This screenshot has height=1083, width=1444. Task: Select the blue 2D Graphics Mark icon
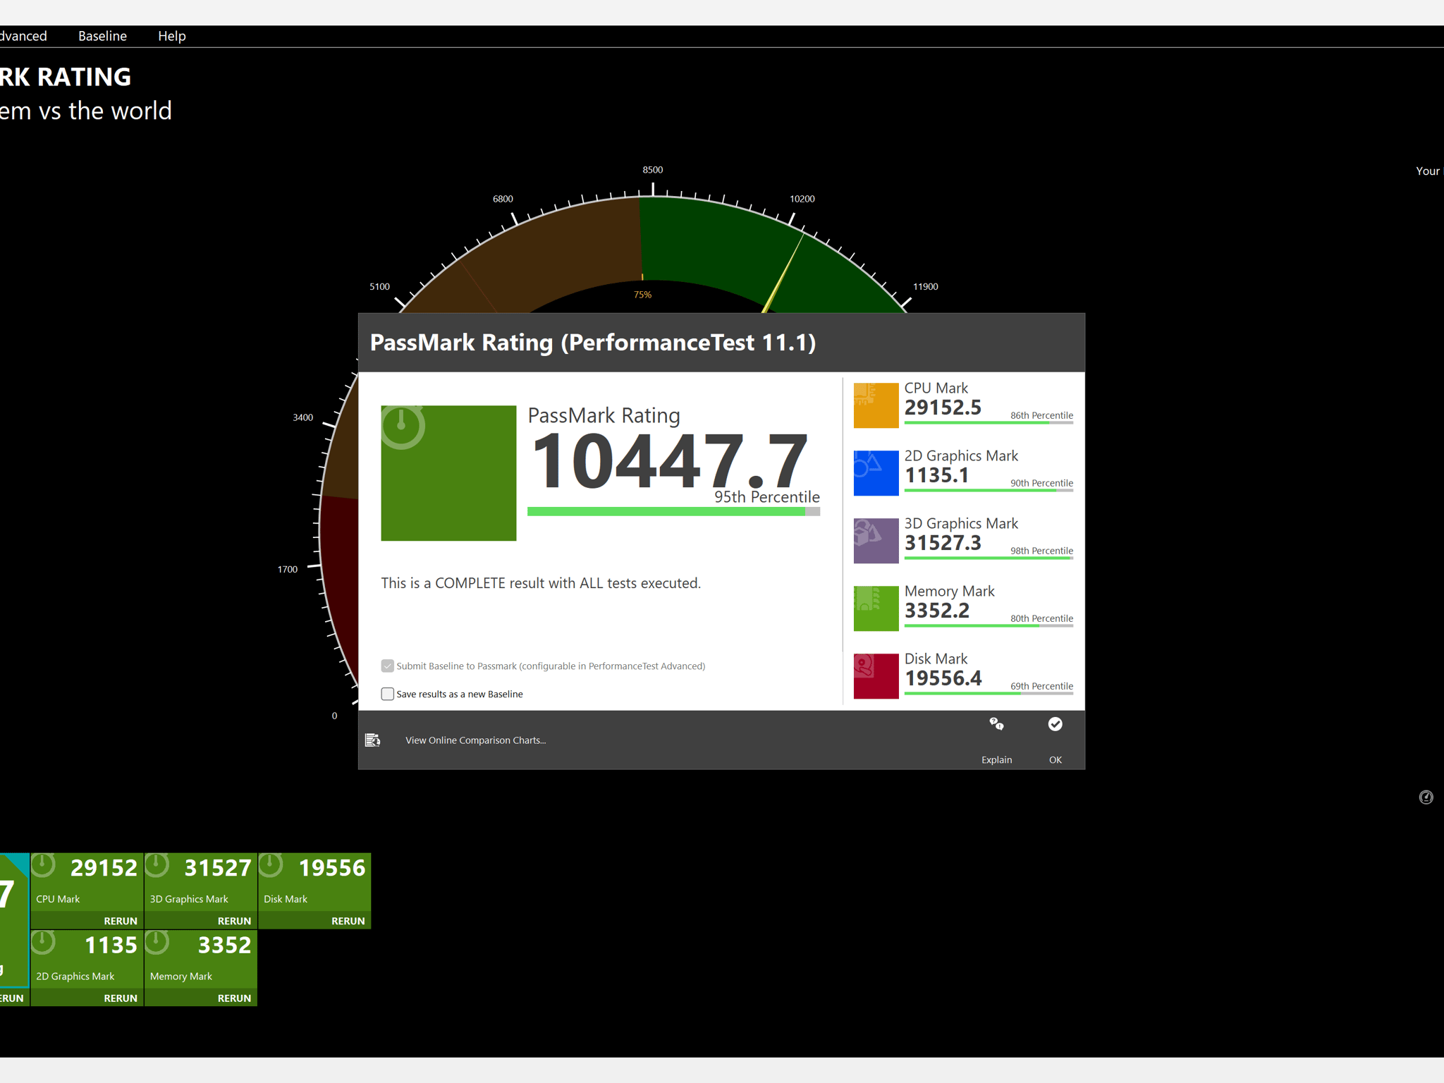pyautogui.click(x=876, y=473)
